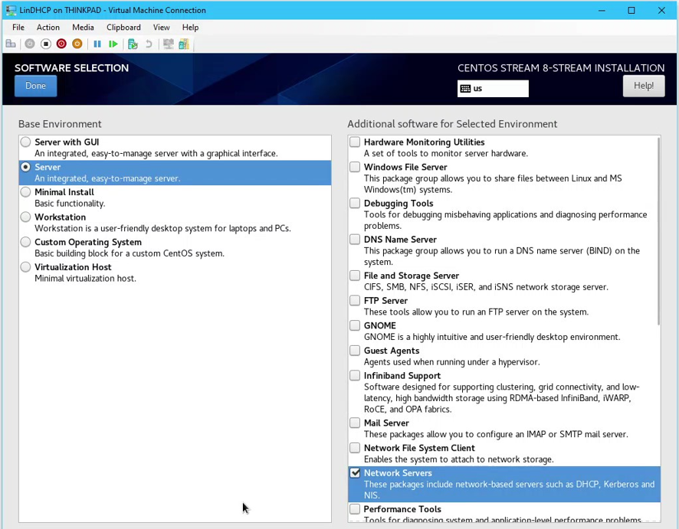Image resolution: width=679 pixels, height=529 pixels.
Task: Click the red Shut Down icon
Action: [x=61, y=44]
